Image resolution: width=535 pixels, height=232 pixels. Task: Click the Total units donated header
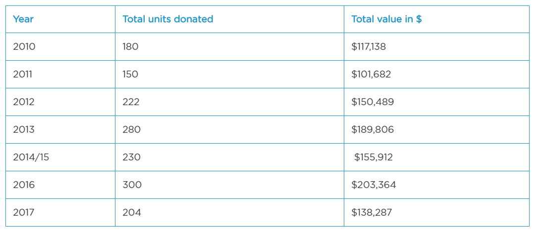(167, 19)
